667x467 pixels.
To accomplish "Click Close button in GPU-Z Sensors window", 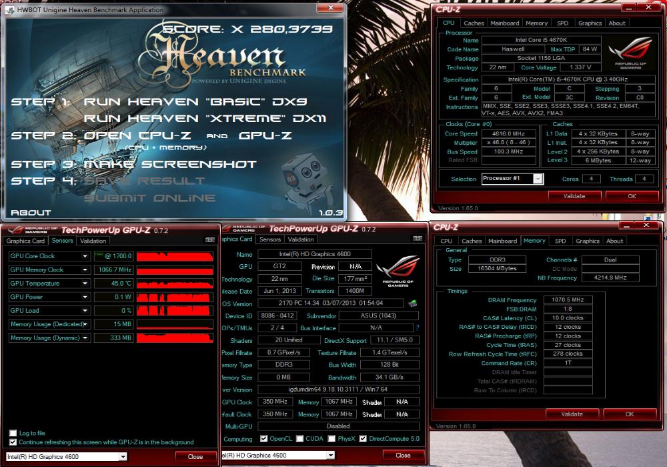I will tap(195, 457).
